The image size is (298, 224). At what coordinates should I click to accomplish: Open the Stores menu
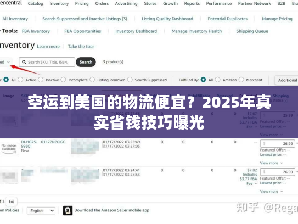150,4
